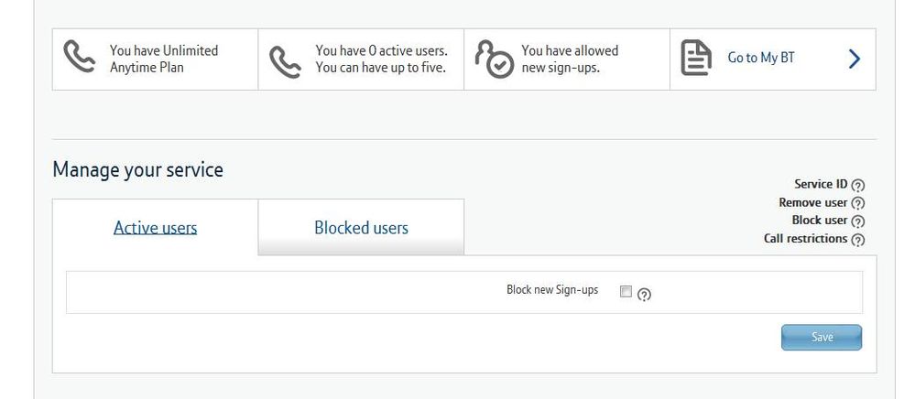Expand Go to My BT chevron arrow
Image resolution: width=915 pixels, height=399 pixels.
[855, 59]
